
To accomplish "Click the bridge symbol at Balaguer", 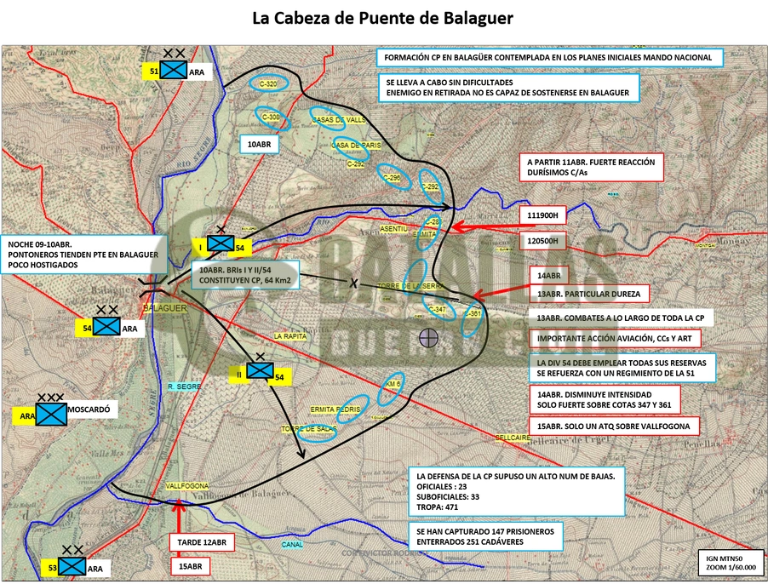I will coord(153,287).
